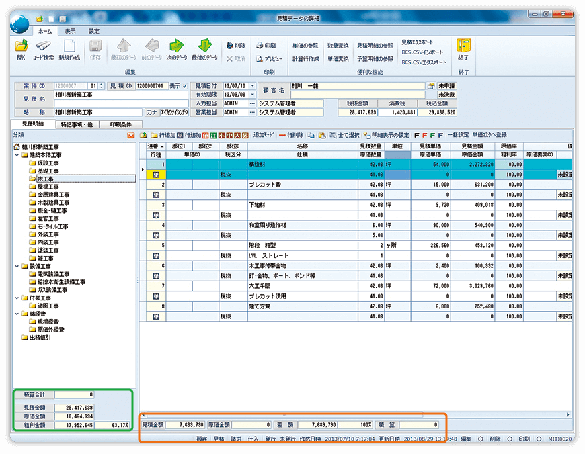Click 単価の参照 in the ribbon
This screenshot has width=585, height=454.
[305, 46]
